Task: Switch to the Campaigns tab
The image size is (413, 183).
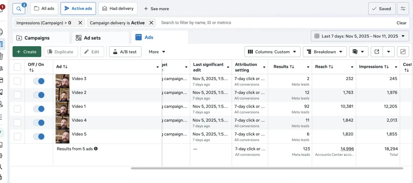Action: click(37, 38)
